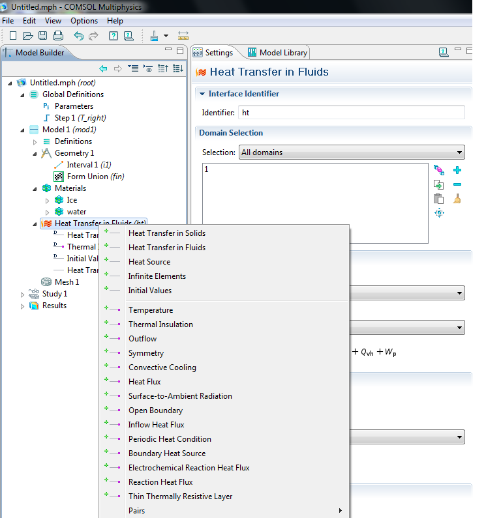Click the Zoom to Selection icon
The image size is (501, 518).
click(439, 213)
